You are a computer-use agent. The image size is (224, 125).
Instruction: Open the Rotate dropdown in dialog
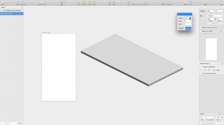coord(187,18)
